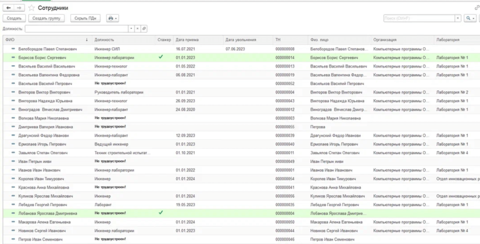Screen dimensions: 480x244
Task: Add Сотрудники to favorites with star
Action: [31, 8]
